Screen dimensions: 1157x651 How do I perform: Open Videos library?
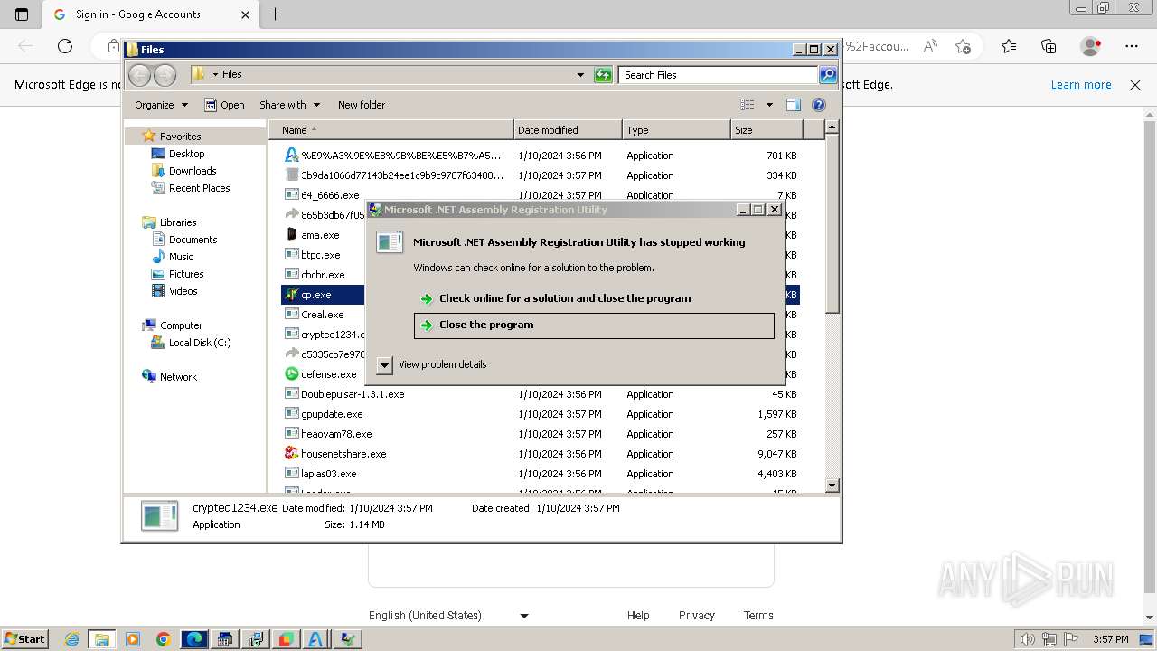click(183, 291)
